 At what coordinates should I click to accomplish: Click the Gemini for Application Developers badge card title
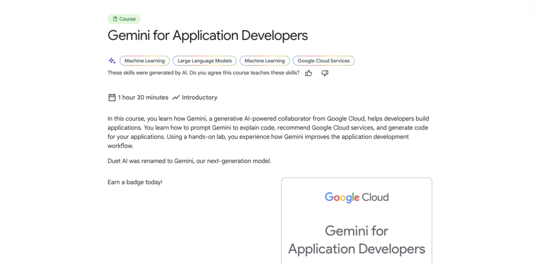tap(357, 240)
